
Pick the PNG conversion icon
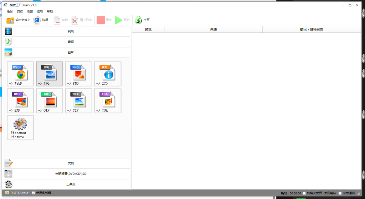pyautogui.click(x=79, y=74)
